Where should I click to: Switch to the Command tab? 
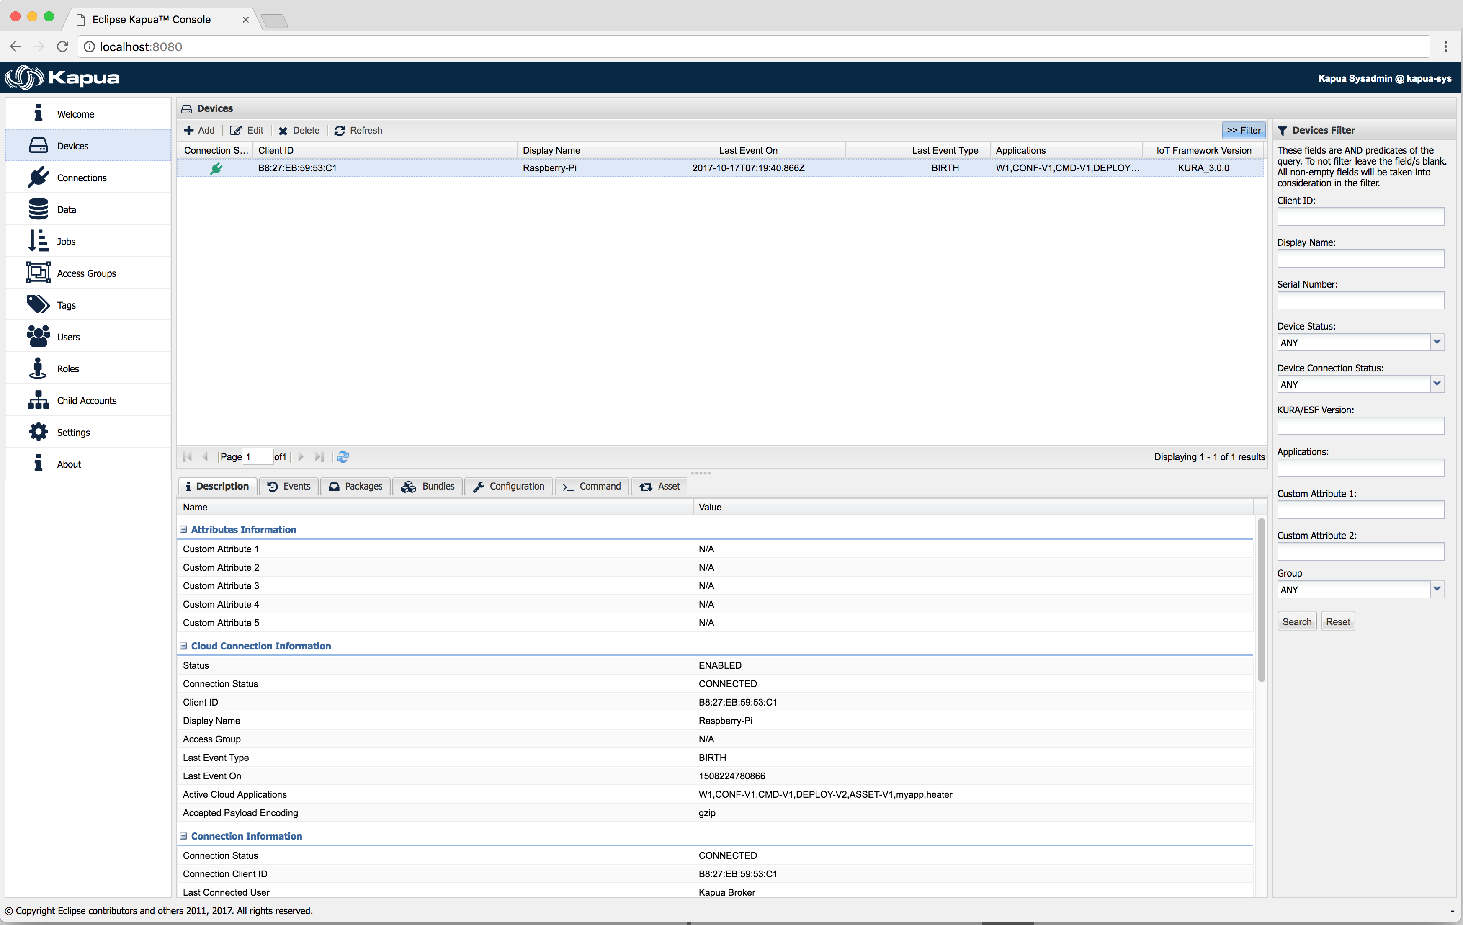(592, 486)
